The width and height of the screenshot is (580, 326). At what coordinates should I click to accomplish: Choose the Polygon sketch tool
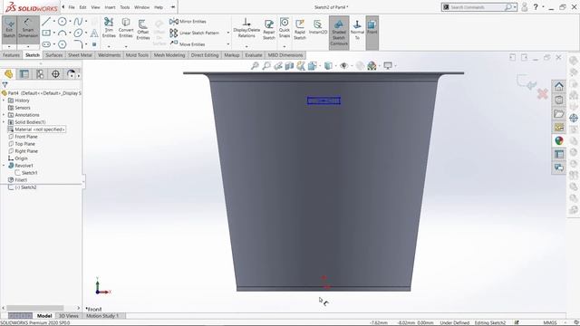[x=63, y=44]
